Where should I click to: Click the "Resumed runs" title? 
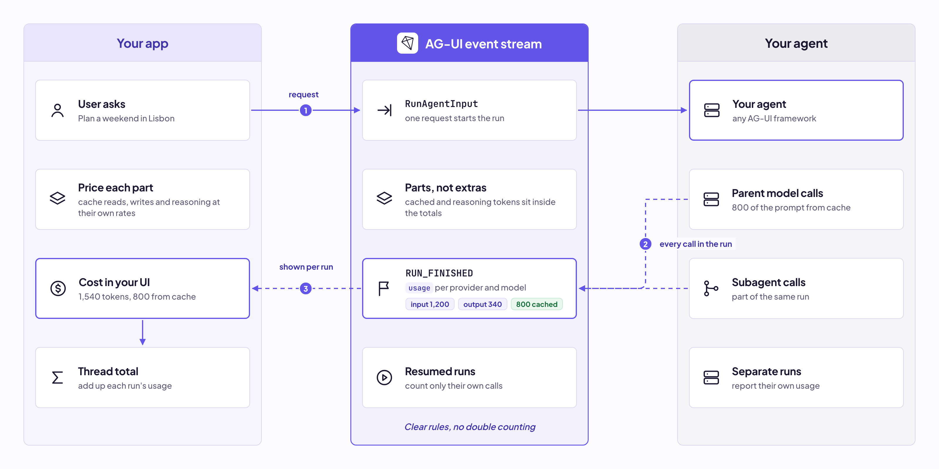point(440,371)
